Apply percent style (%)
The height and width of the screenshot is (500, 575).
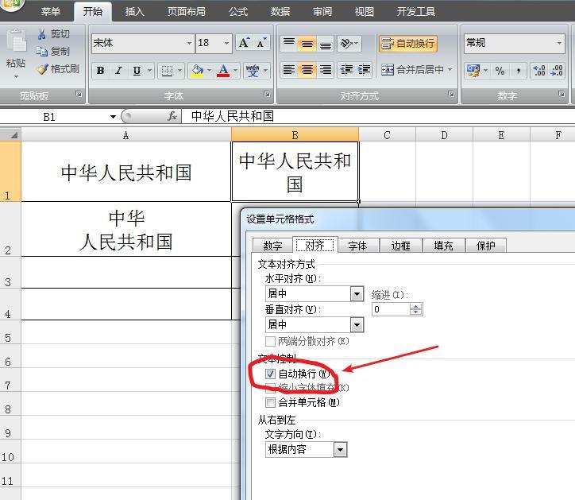pyautogui.click(x=500, y=71)
